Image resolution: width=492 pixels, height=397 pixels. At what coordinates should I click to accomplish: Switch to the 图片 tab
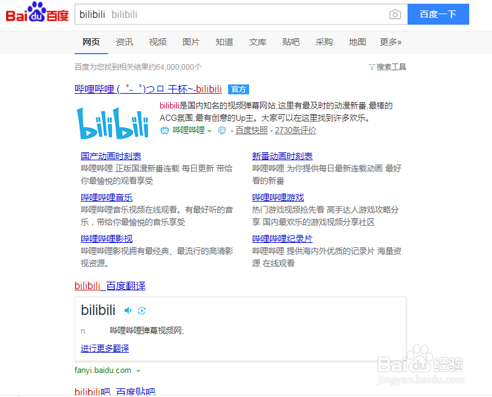click(x=191, y=42)
